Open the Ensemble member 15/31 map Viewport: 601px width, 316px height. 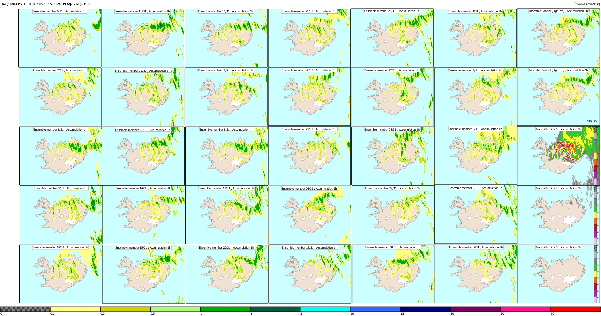click(x=144, y=274)
